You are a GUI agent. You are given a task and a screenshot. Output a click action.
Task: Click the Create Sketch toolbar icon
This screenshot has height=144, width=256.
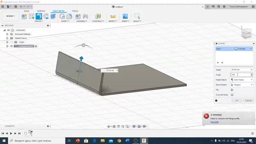point(32,16)
